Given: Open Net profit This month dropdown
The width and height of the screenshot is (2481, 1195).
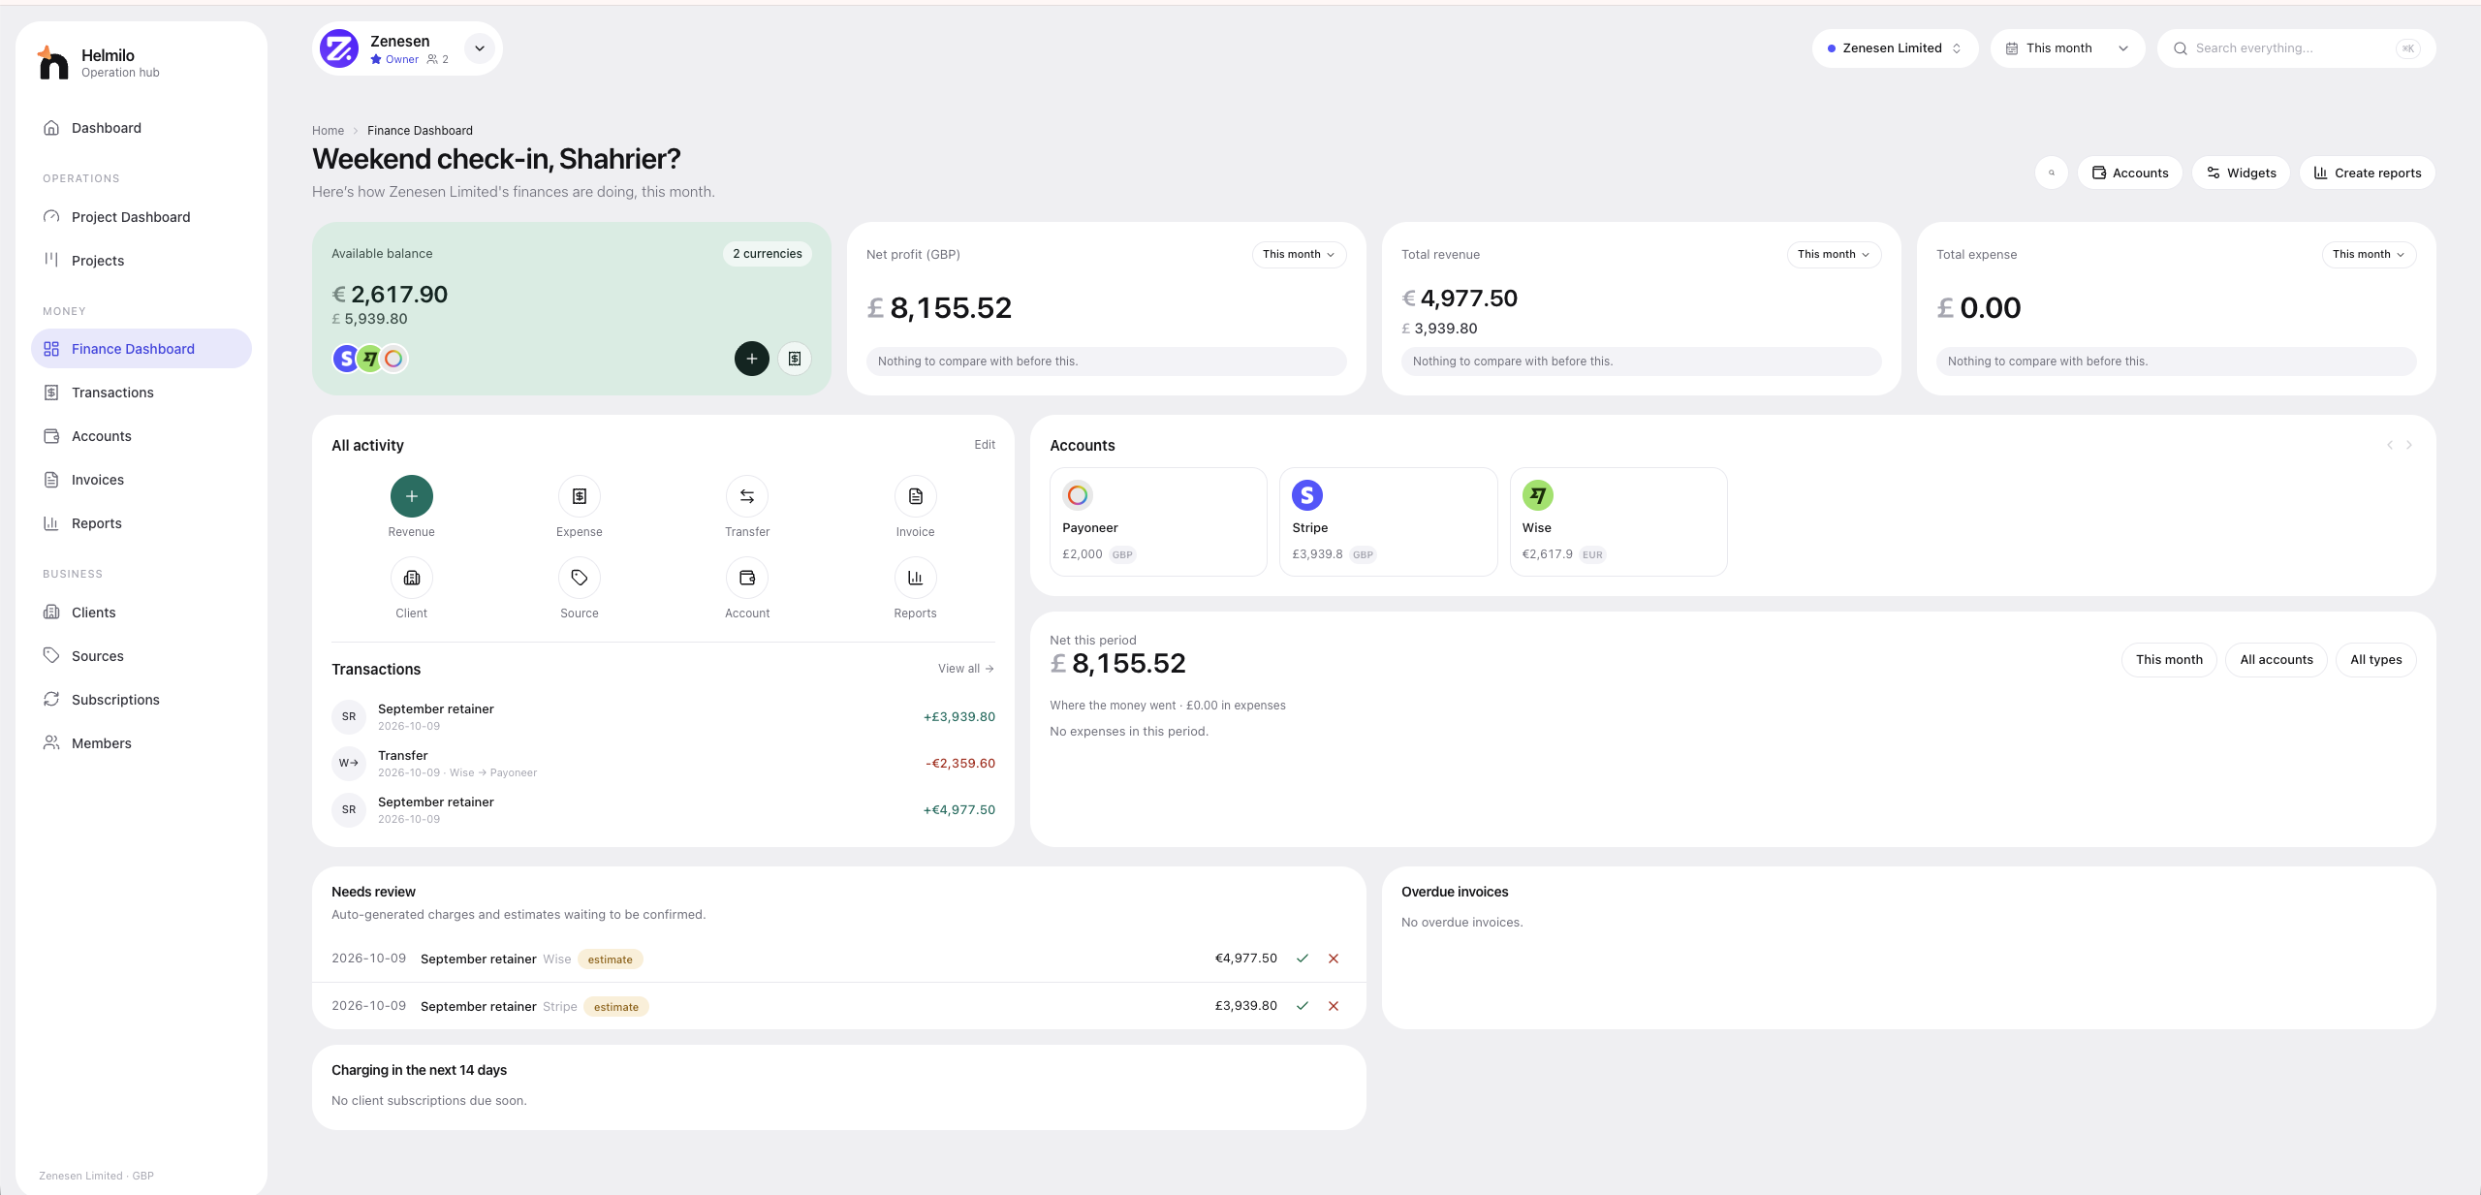Looking at the screenshot, I should (1299, 255).
